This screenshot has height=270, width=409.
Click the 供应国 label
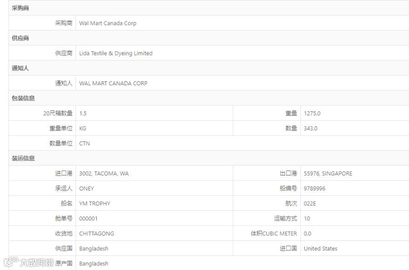(64, 249)
